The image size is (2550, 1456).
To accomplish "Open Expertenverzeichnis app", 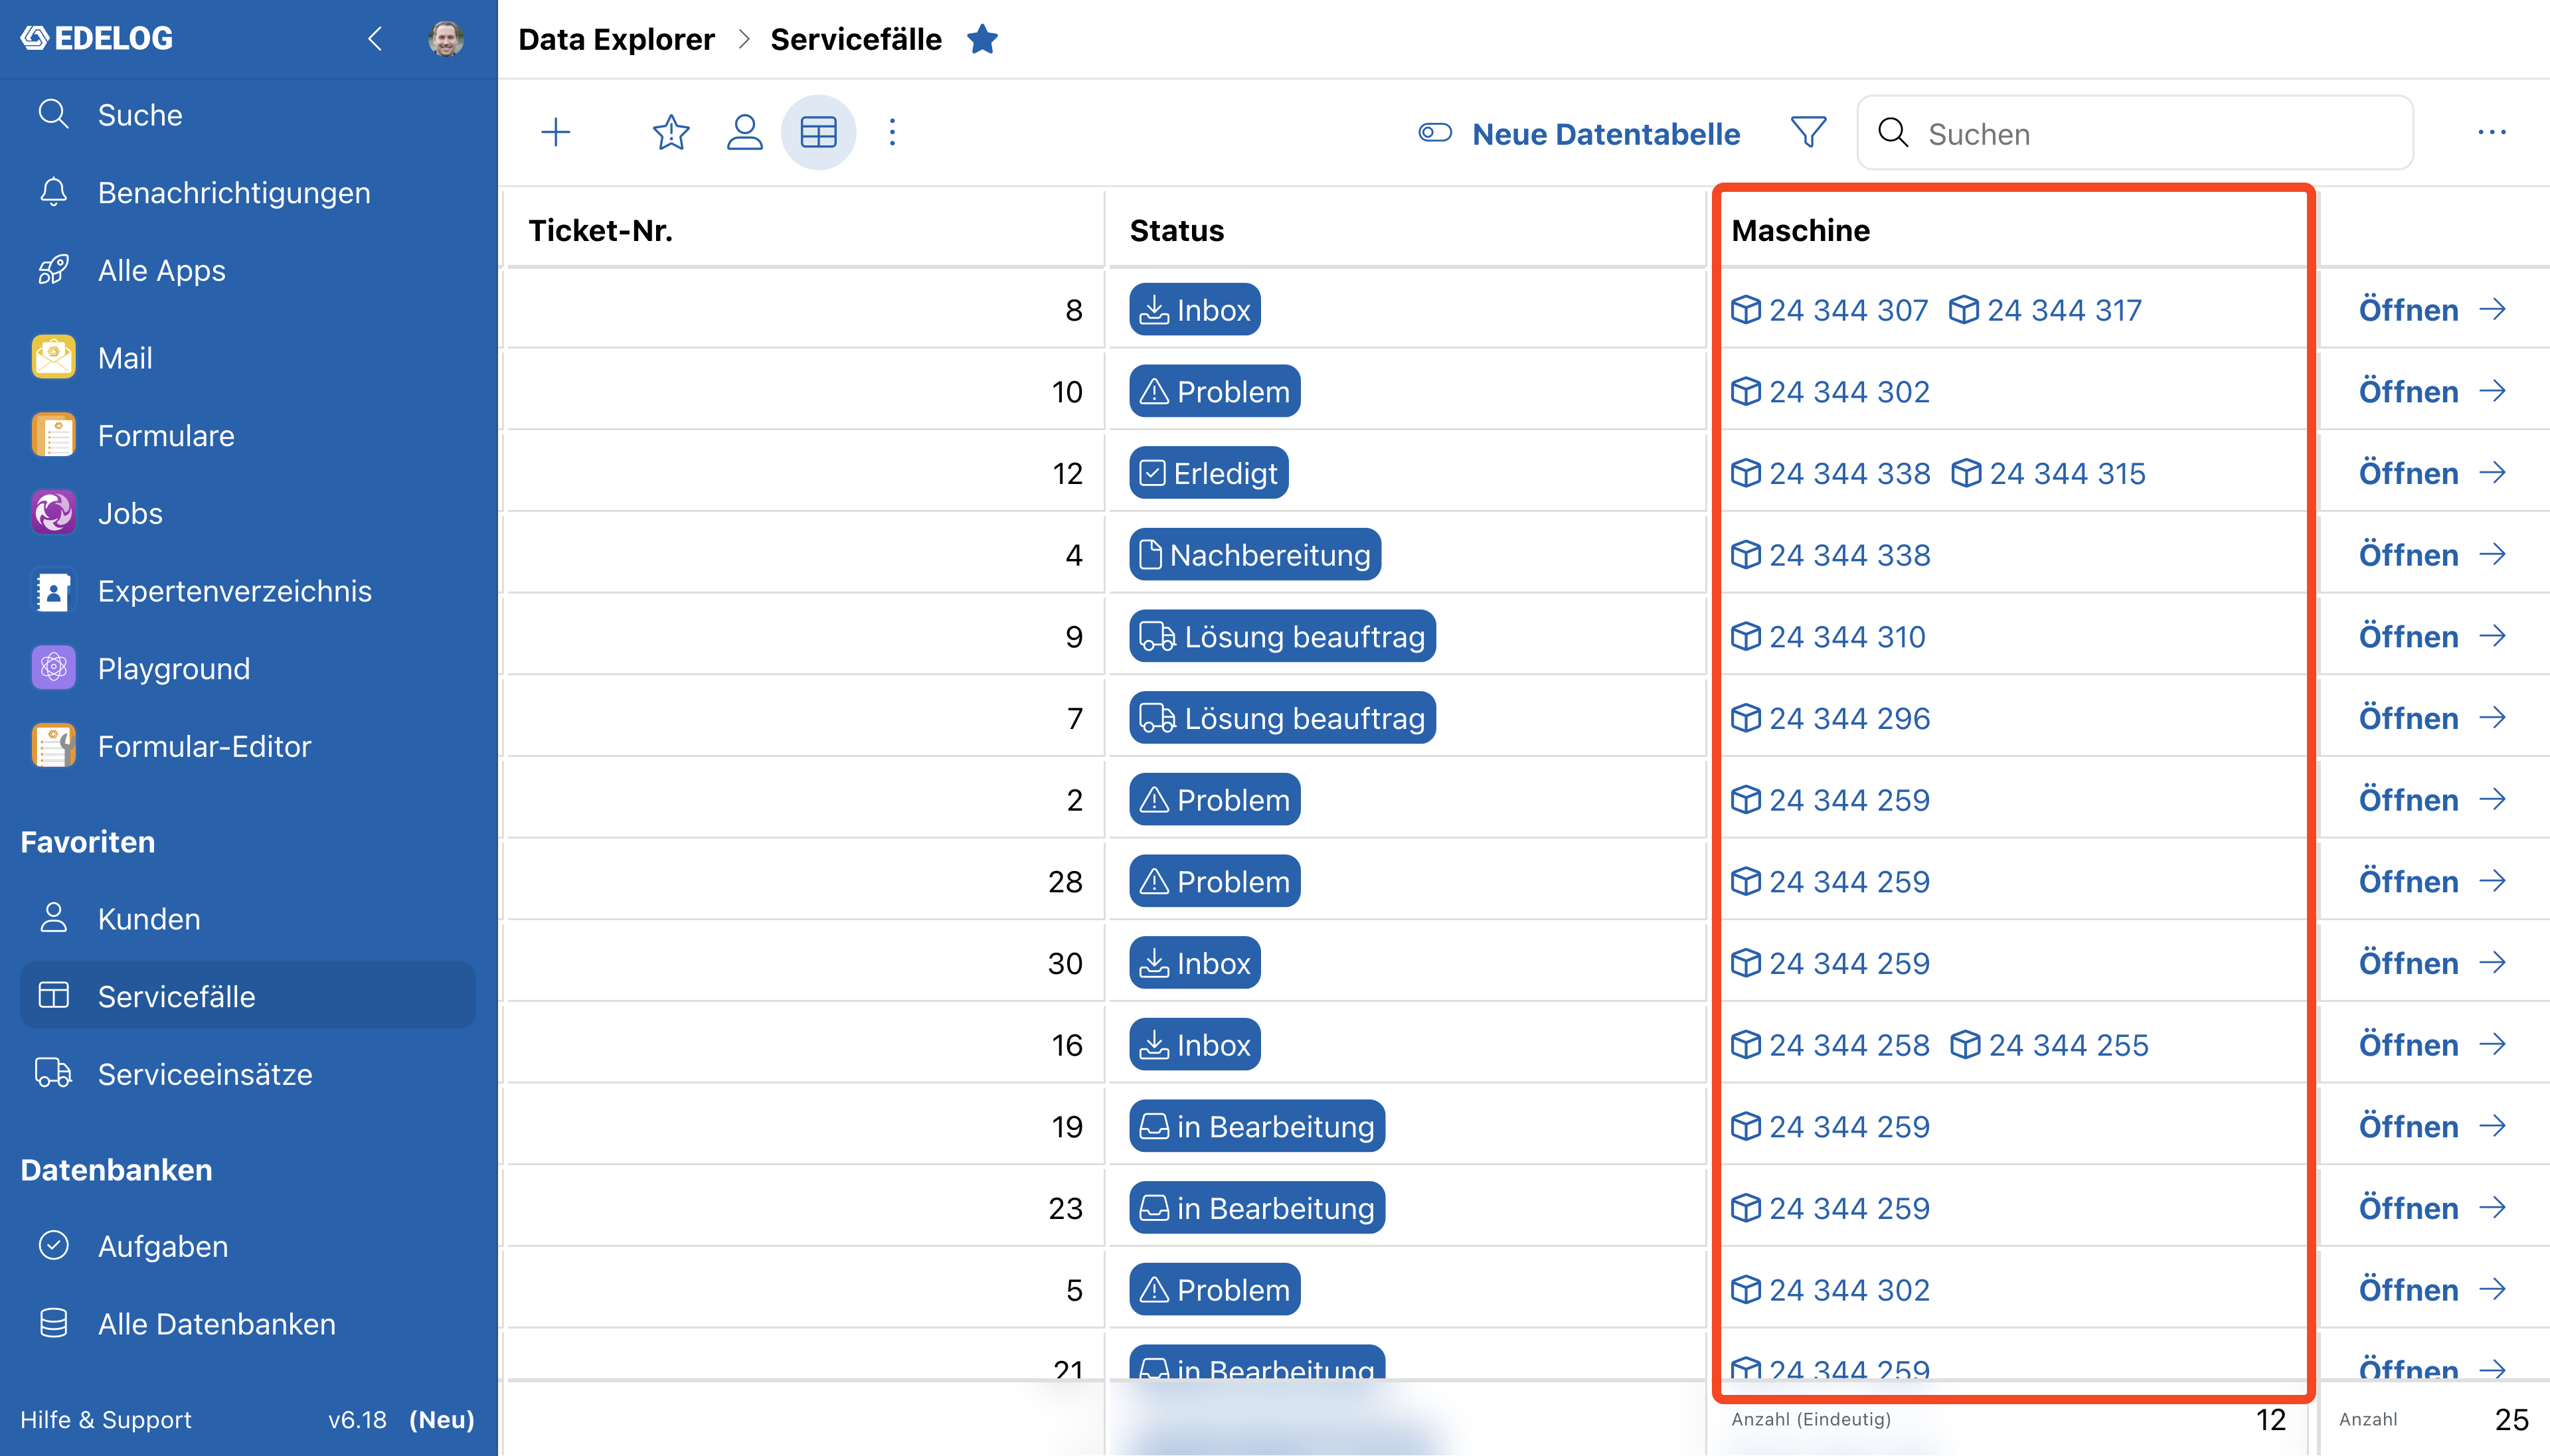I will point(248,591).
